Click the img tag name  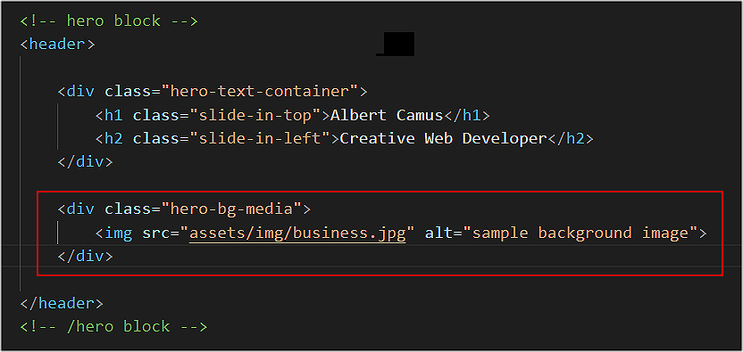119,233
